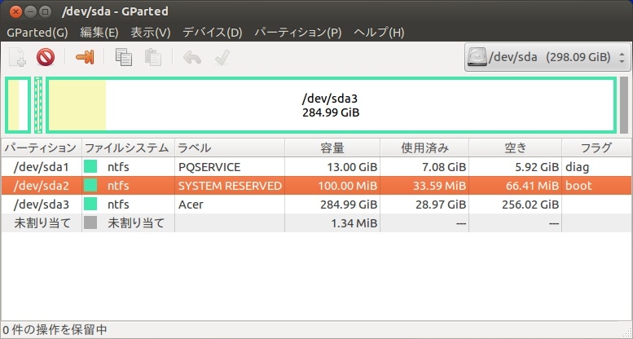Open the /dev/sda device selector dropdown
The image size is (633, 339).
coord(547,59)
